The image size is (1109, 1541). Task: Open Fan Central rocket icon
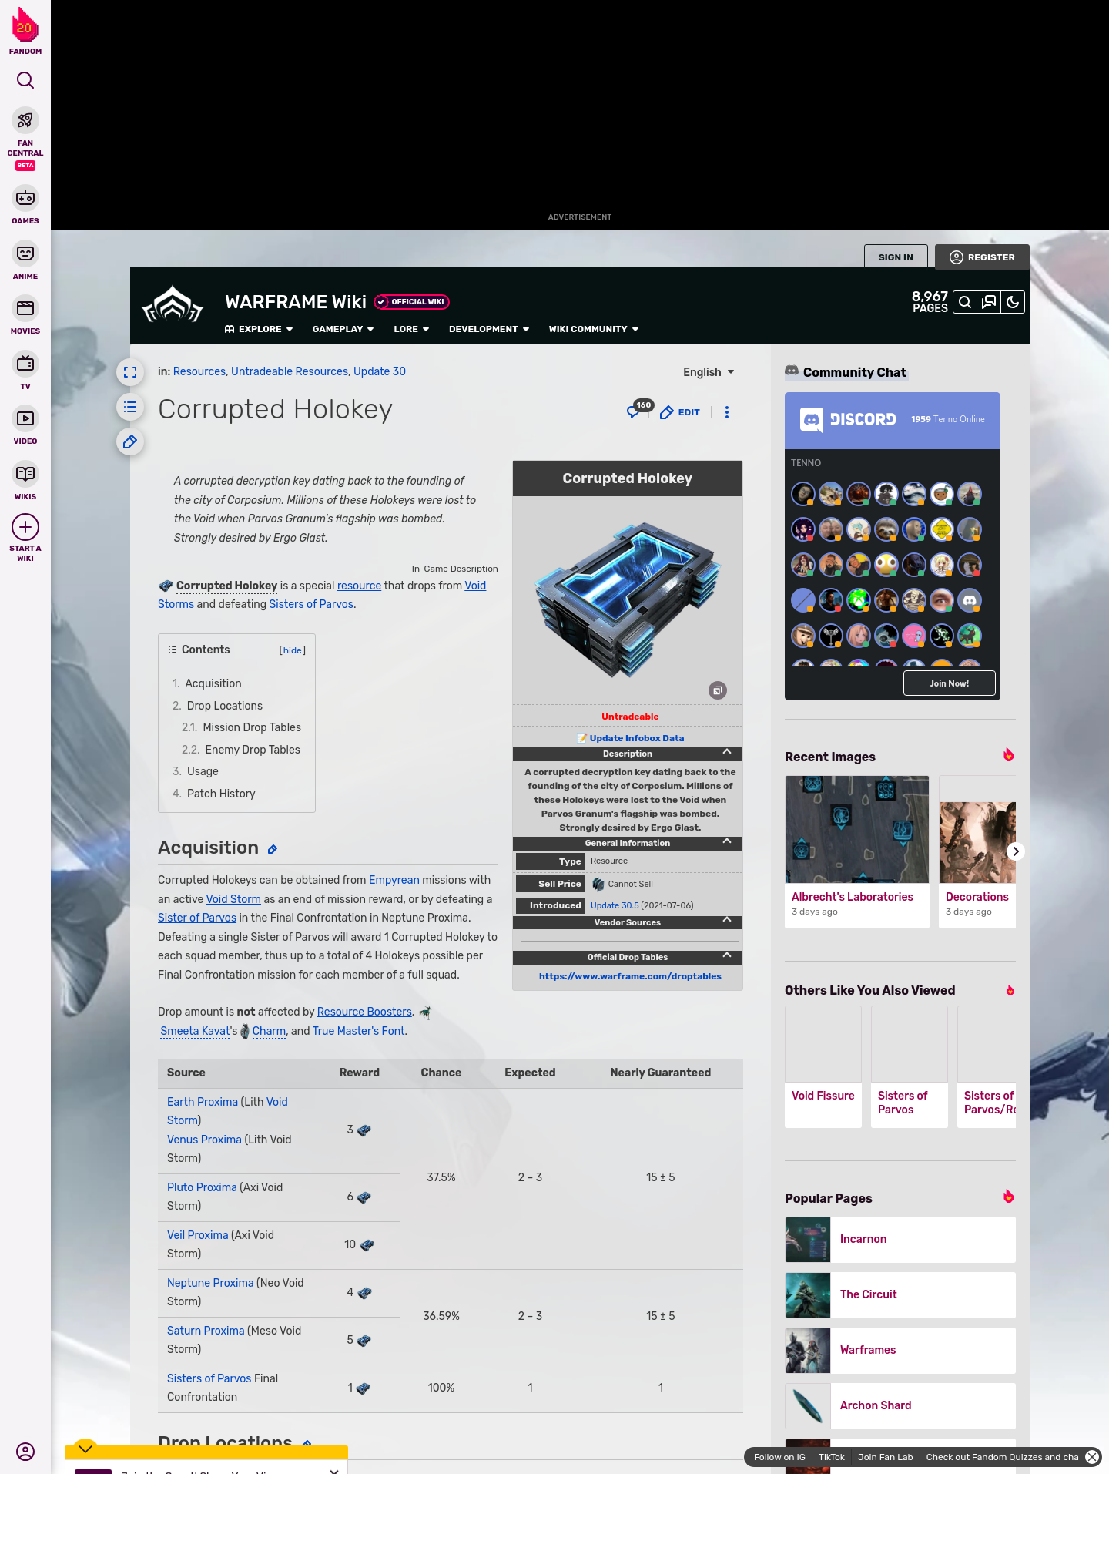[25, 120]
